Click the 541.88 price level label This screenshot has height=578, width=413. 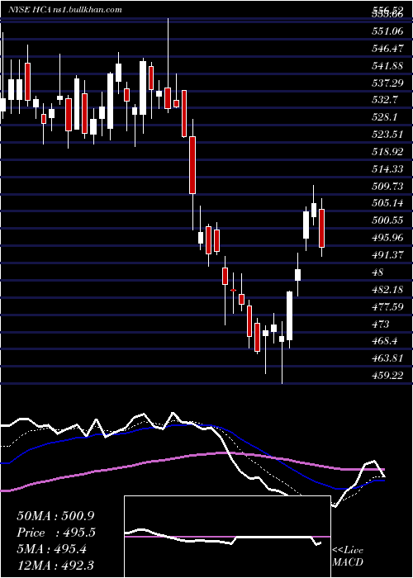click(x=387, y=66)
